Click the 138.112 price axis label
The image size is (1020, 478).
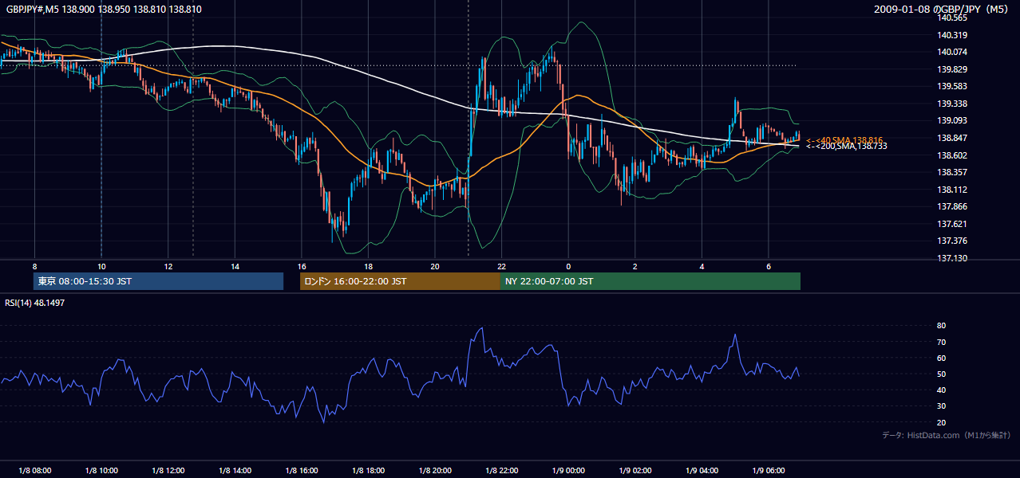coord(953,190)
